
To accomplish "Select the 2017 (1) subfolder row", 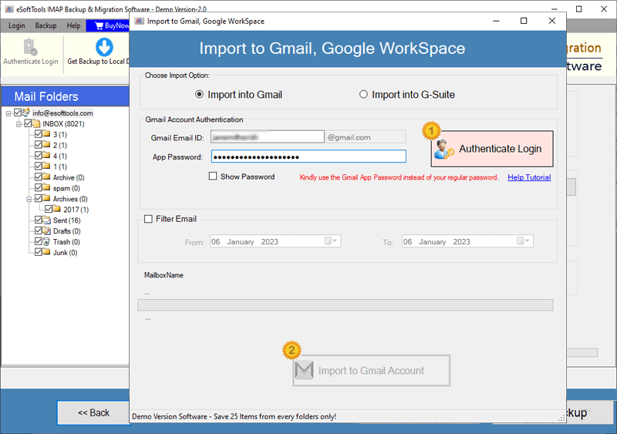I will pos(76,210).
